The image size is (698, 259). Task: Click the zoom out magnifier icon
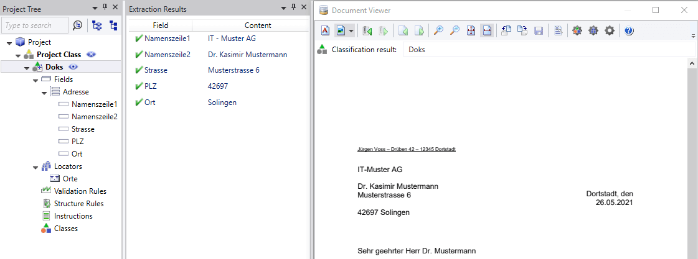pos(455,30)
